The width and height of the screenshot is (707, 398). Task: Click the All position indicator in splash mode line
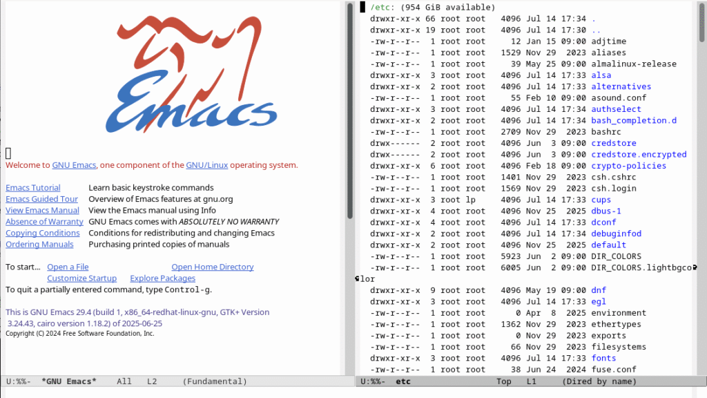tap(124, 381)
